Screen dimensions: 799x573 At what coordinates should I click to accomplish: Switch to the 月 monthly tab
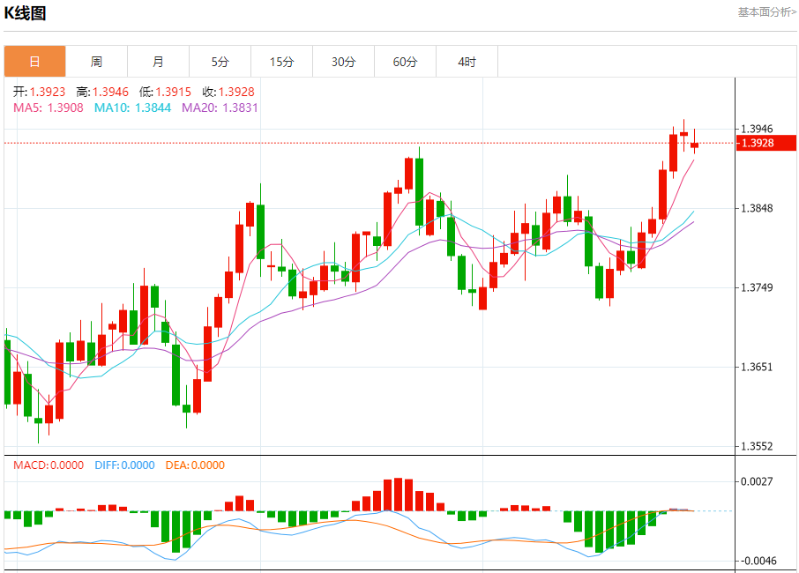click(x=158, y=62)
